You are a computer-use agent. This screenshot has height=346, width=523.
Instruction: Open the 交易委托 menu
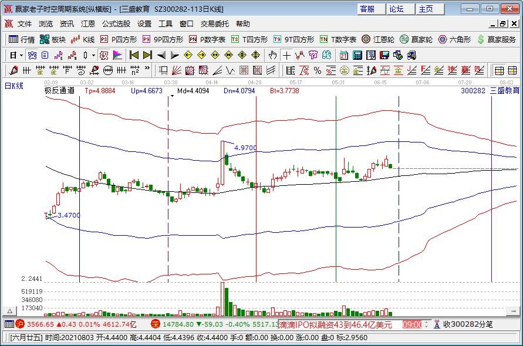(x=215, y=24)
